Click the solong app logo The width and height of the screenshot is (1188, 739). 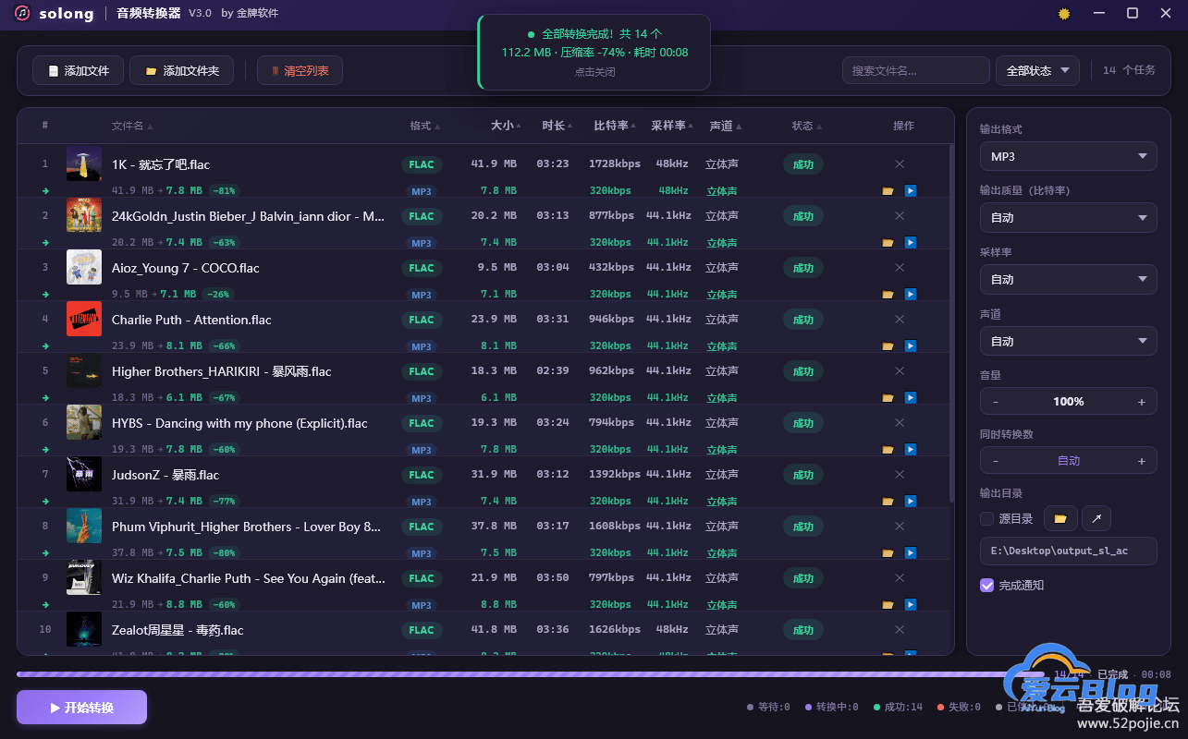click(23, 14)
